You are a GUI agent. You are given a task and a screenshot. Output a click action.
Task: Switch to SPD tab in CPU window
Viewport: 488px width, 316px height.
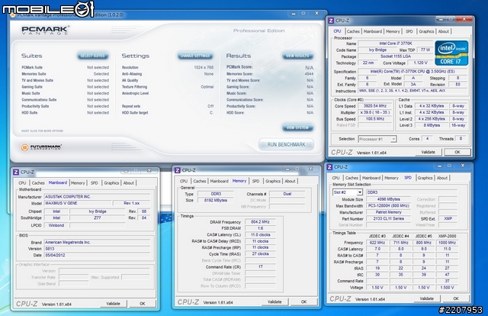[409, 31]
